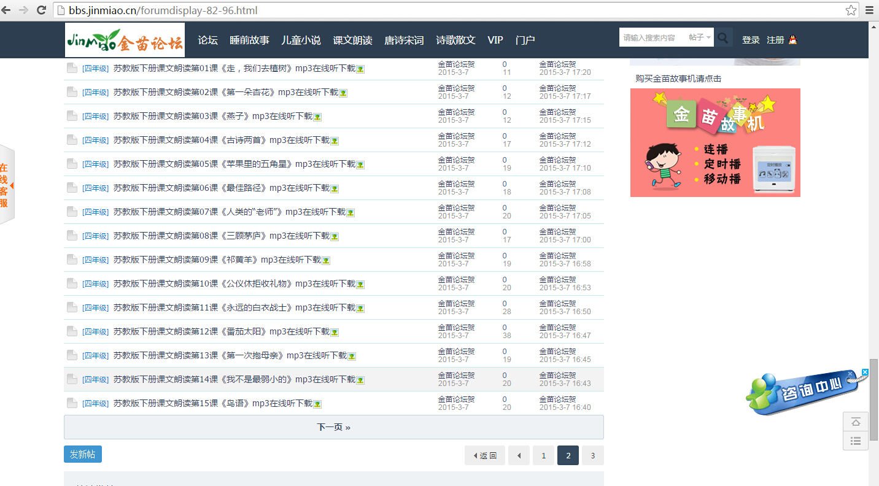The height and width of the screenshot is (486, 879).
Task: Click the scroll-to-top arrow icon
Action: pyautogui.click(x=856, y=422)
